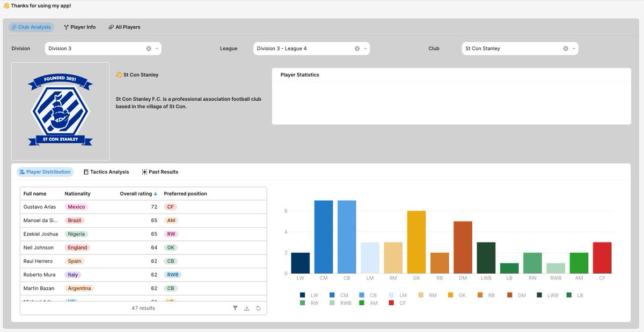Image resolution: width=644 pixels, height=332 pixels.
Task: Toggle RM series in chart legend
Action: tap(427, 295)
